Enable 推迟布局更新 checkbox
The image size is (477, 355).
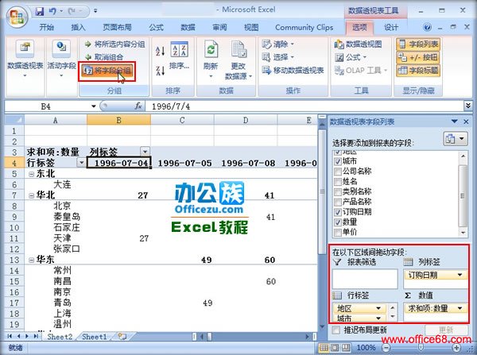[x=336, y=330]
